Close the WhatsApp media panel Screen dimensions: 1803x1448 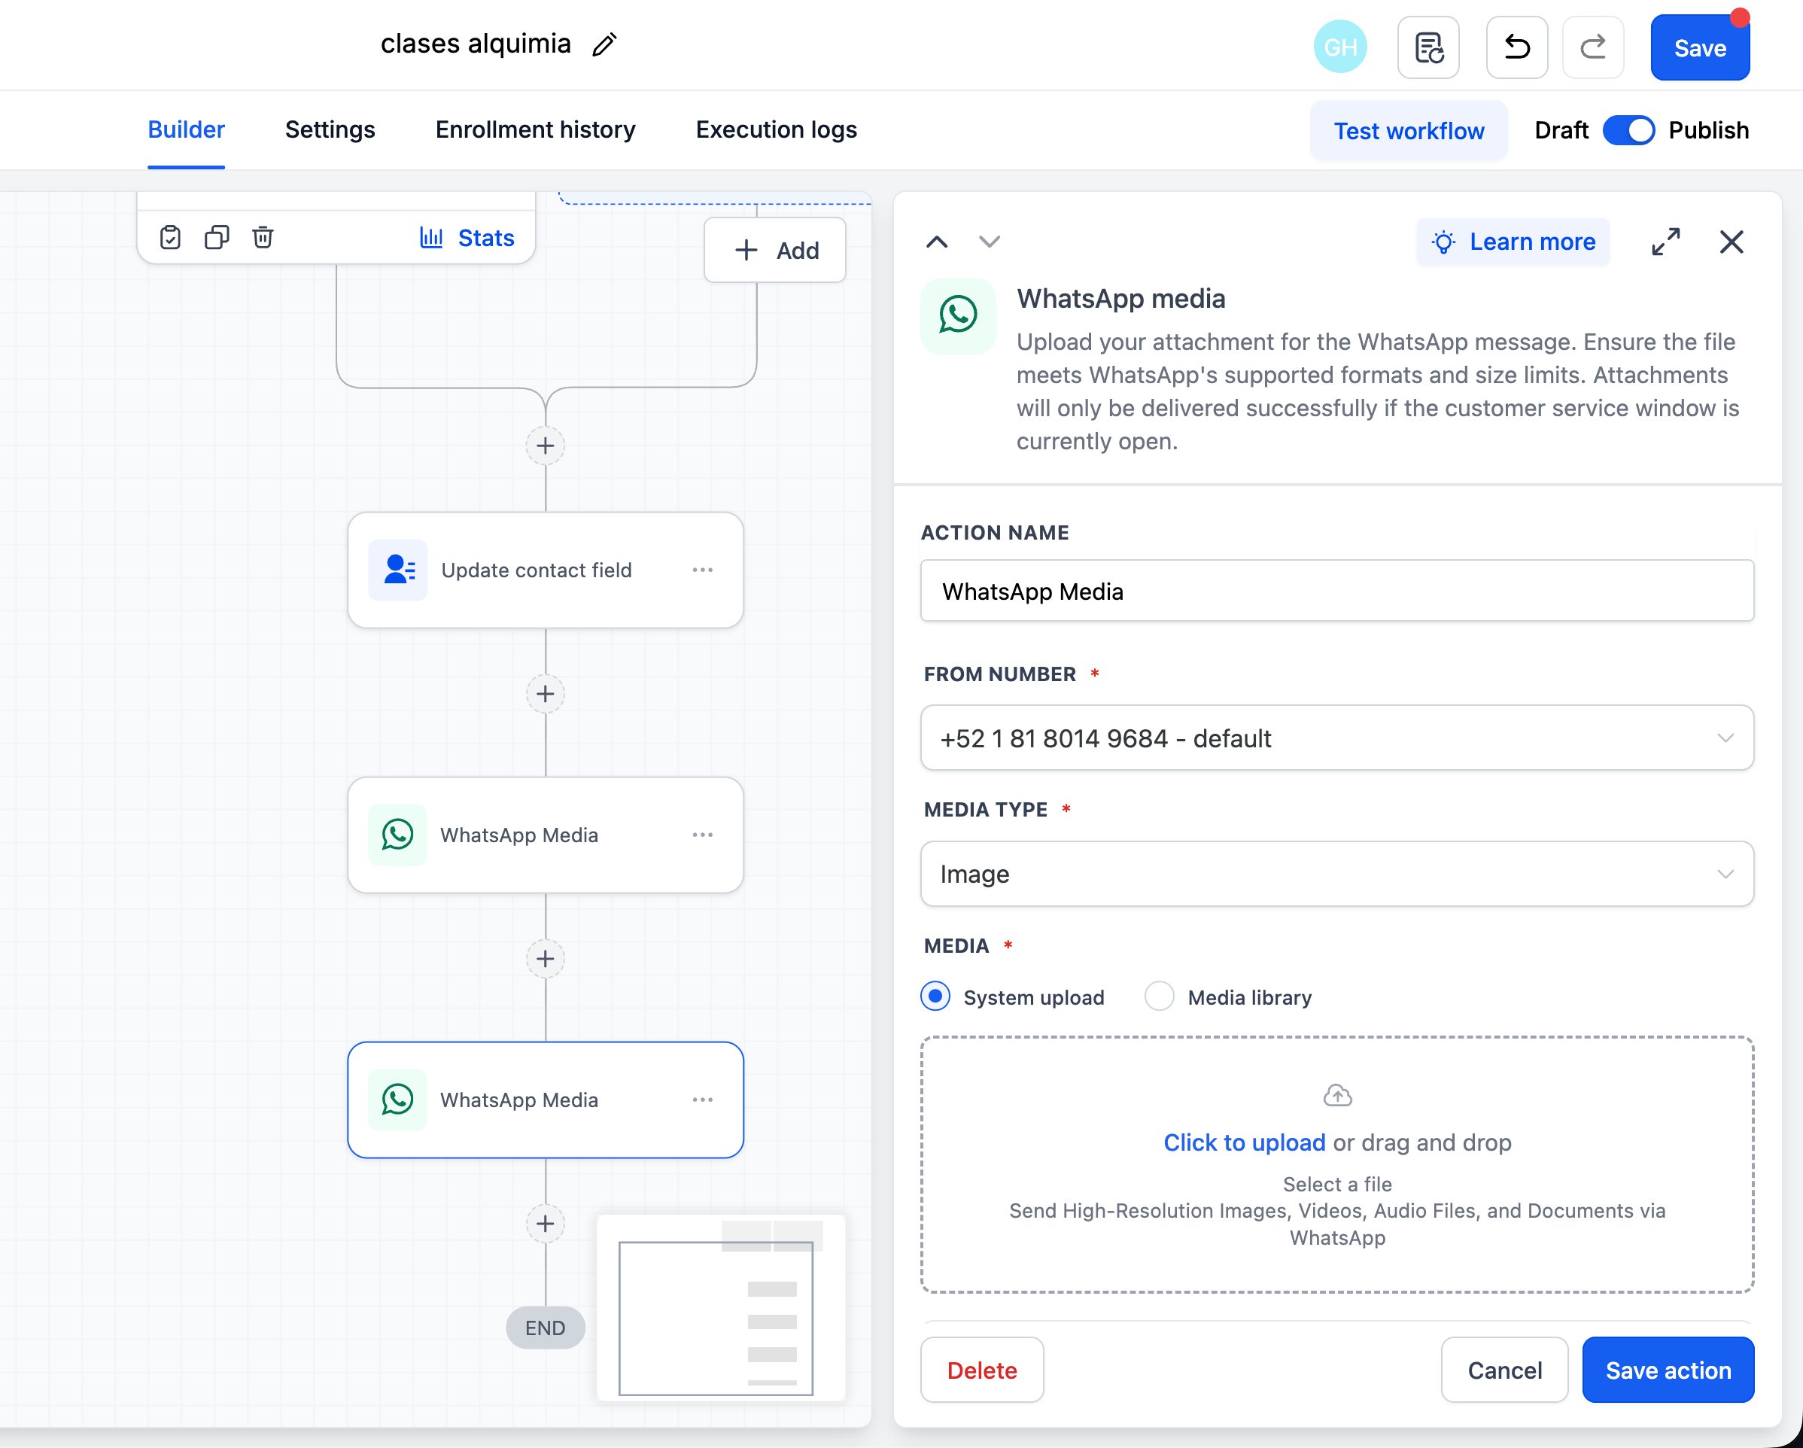pyautogui.click(x=1731, y=242)
